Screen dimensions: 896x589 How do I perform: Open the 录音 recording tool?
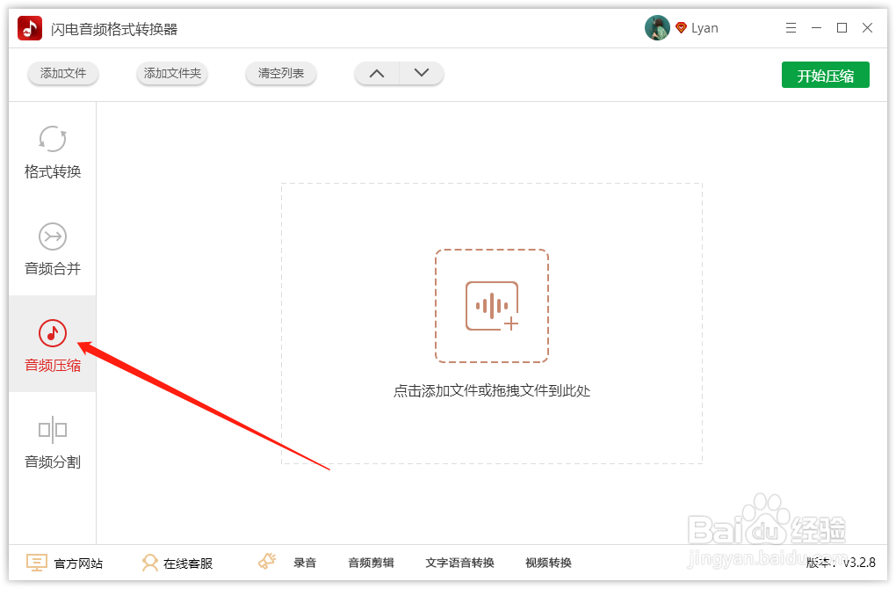pos(305,563)
